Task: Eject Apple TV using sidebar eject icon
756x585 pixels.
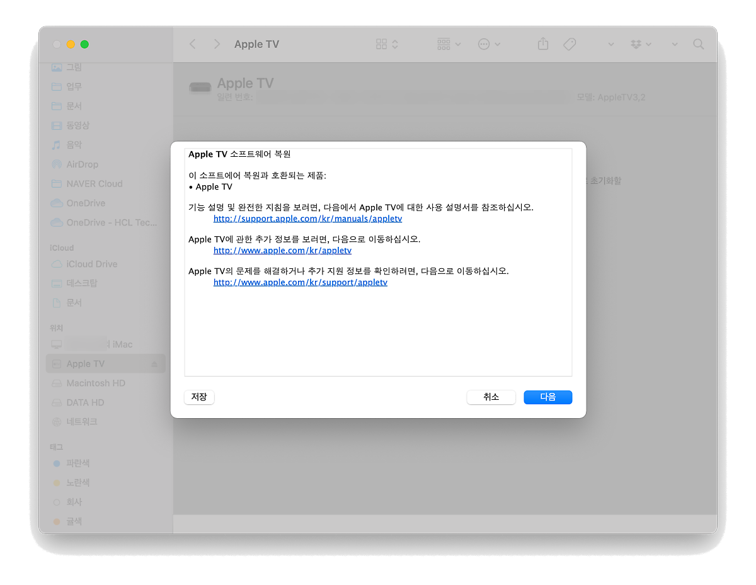Action: tap(154, 364)
